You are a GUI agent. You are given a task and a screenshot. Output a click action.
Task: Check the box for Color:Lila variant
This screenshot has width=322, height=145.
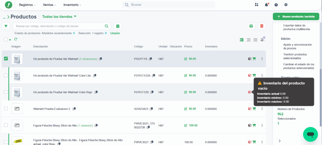[x=6, y=75]
